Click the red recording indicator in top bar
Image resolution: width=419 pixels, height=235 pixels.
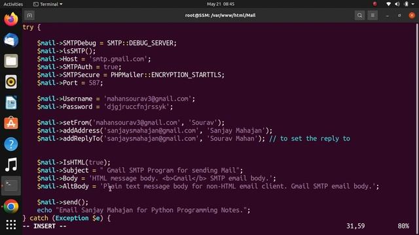[x=374, y=4]
